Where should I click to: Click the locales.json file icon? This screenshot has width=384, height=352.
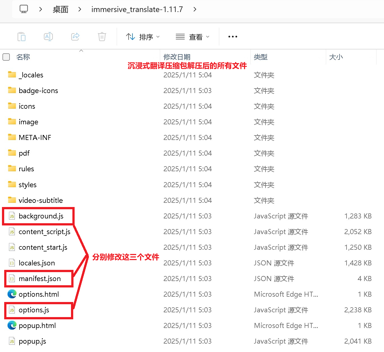12,263
